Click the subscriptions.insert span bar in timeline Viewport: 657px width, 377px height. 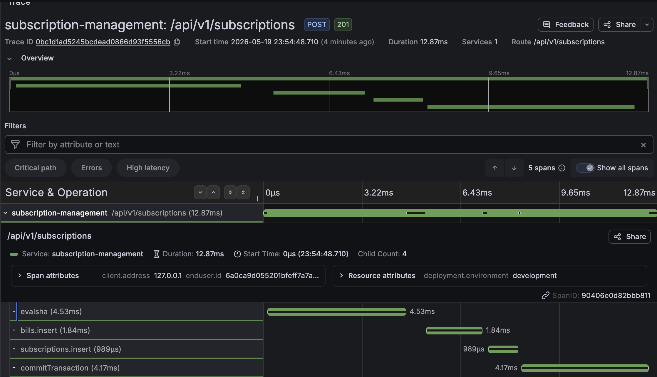point(503,349)
